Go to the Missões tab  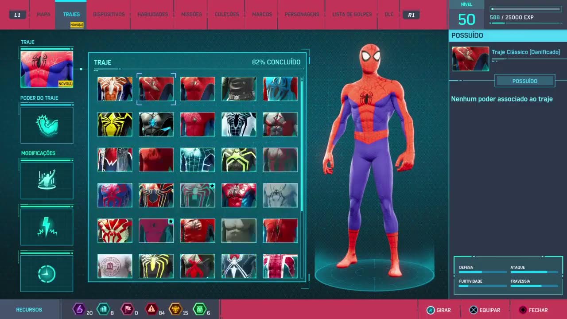click(191, 15)
